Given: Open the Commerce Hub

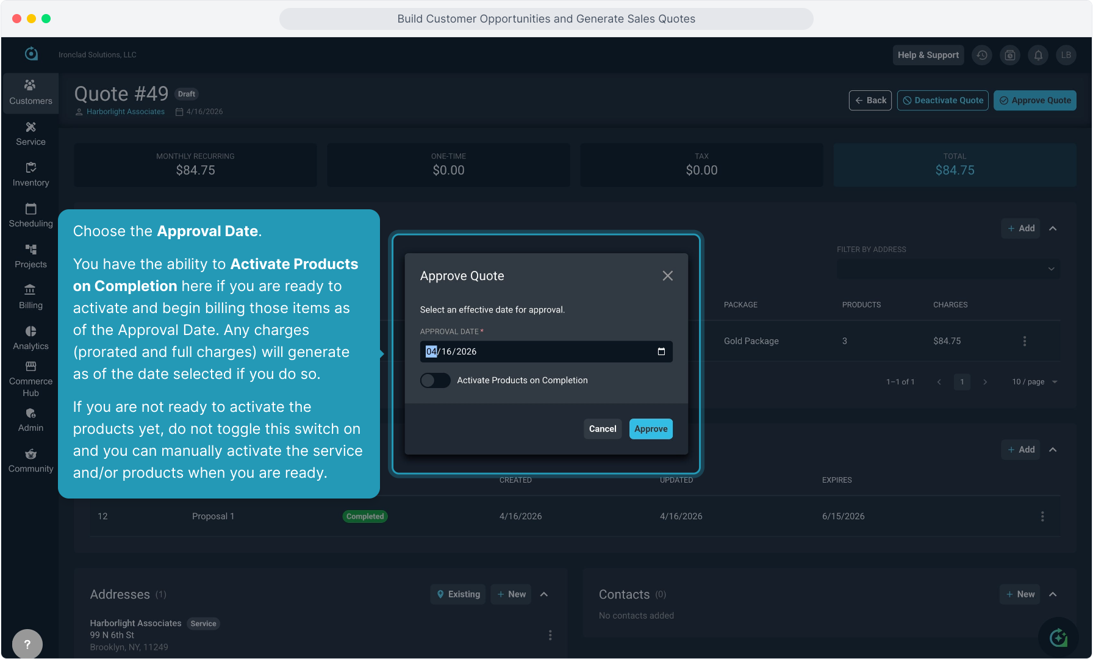Looking at the screenshot, I should pos(30,378).
